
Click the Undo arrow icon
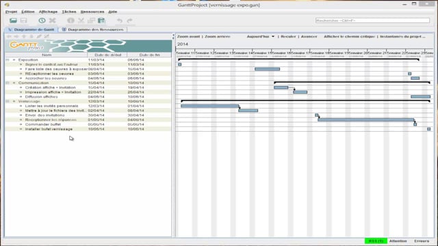pos(120,20)
